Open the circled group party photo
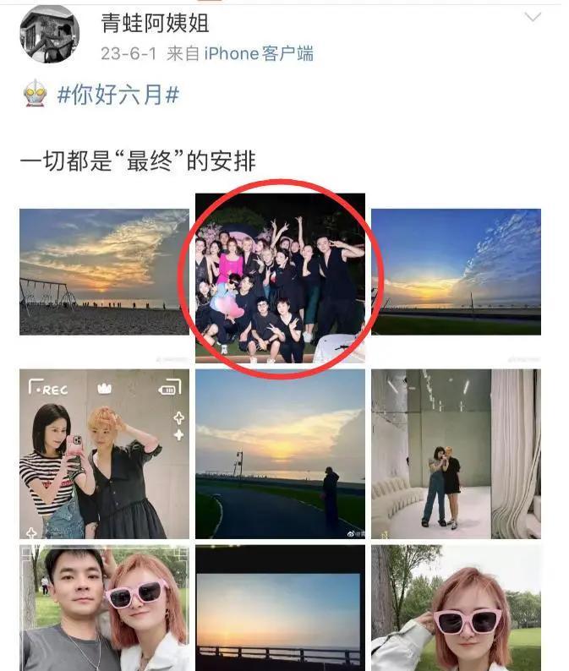The image size is (569, 671). tap(280, 278)
